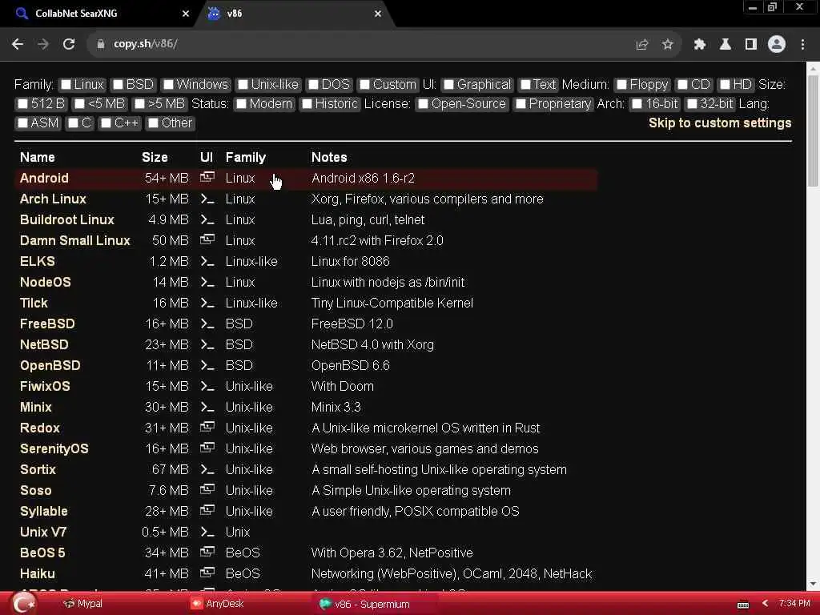Viewport: 820px width, 615px height.
Task: Launch Haiku from the list
Action: click(37, 573)
